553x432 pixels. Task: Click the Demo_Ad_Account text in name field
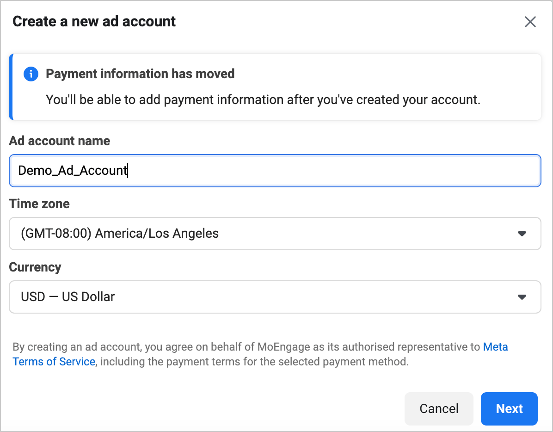[73, 170]
